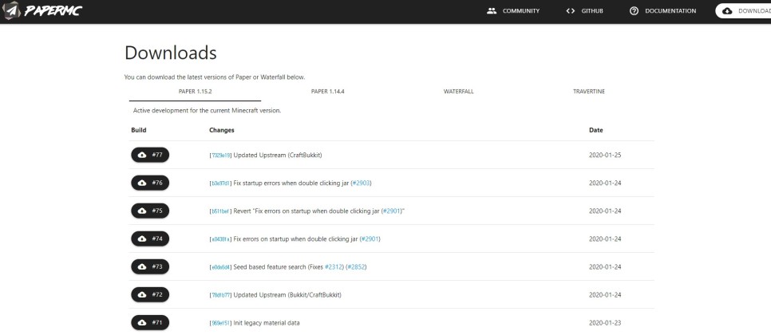771x335 pixels.
Task: Click 'Init legacy material data' text
Action: click(267, 323)
